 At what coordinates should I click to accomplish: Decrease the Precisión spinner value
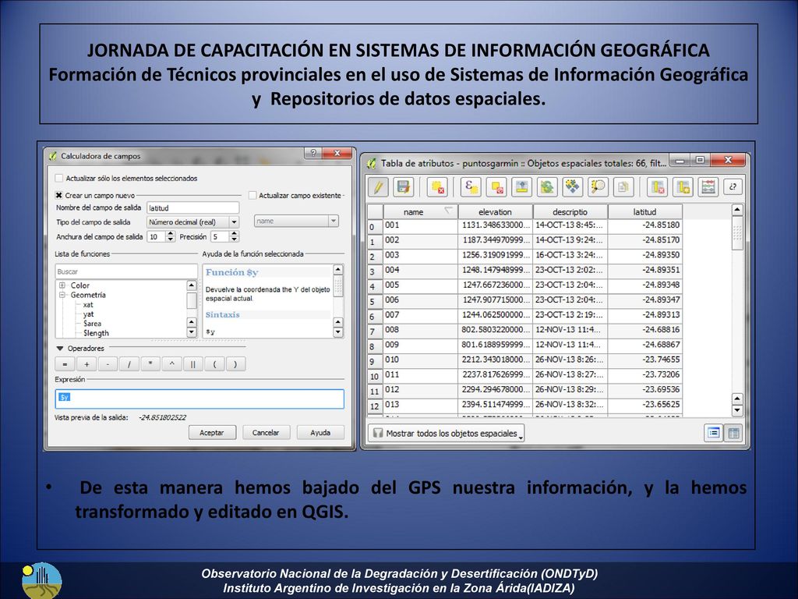point(234,239)
